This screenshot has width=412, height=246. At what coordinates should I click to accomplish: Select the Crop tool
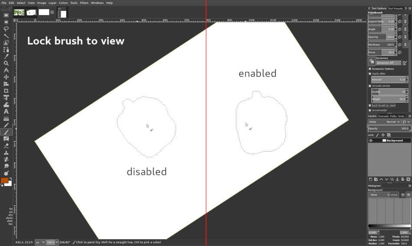(x=6, y=91)
